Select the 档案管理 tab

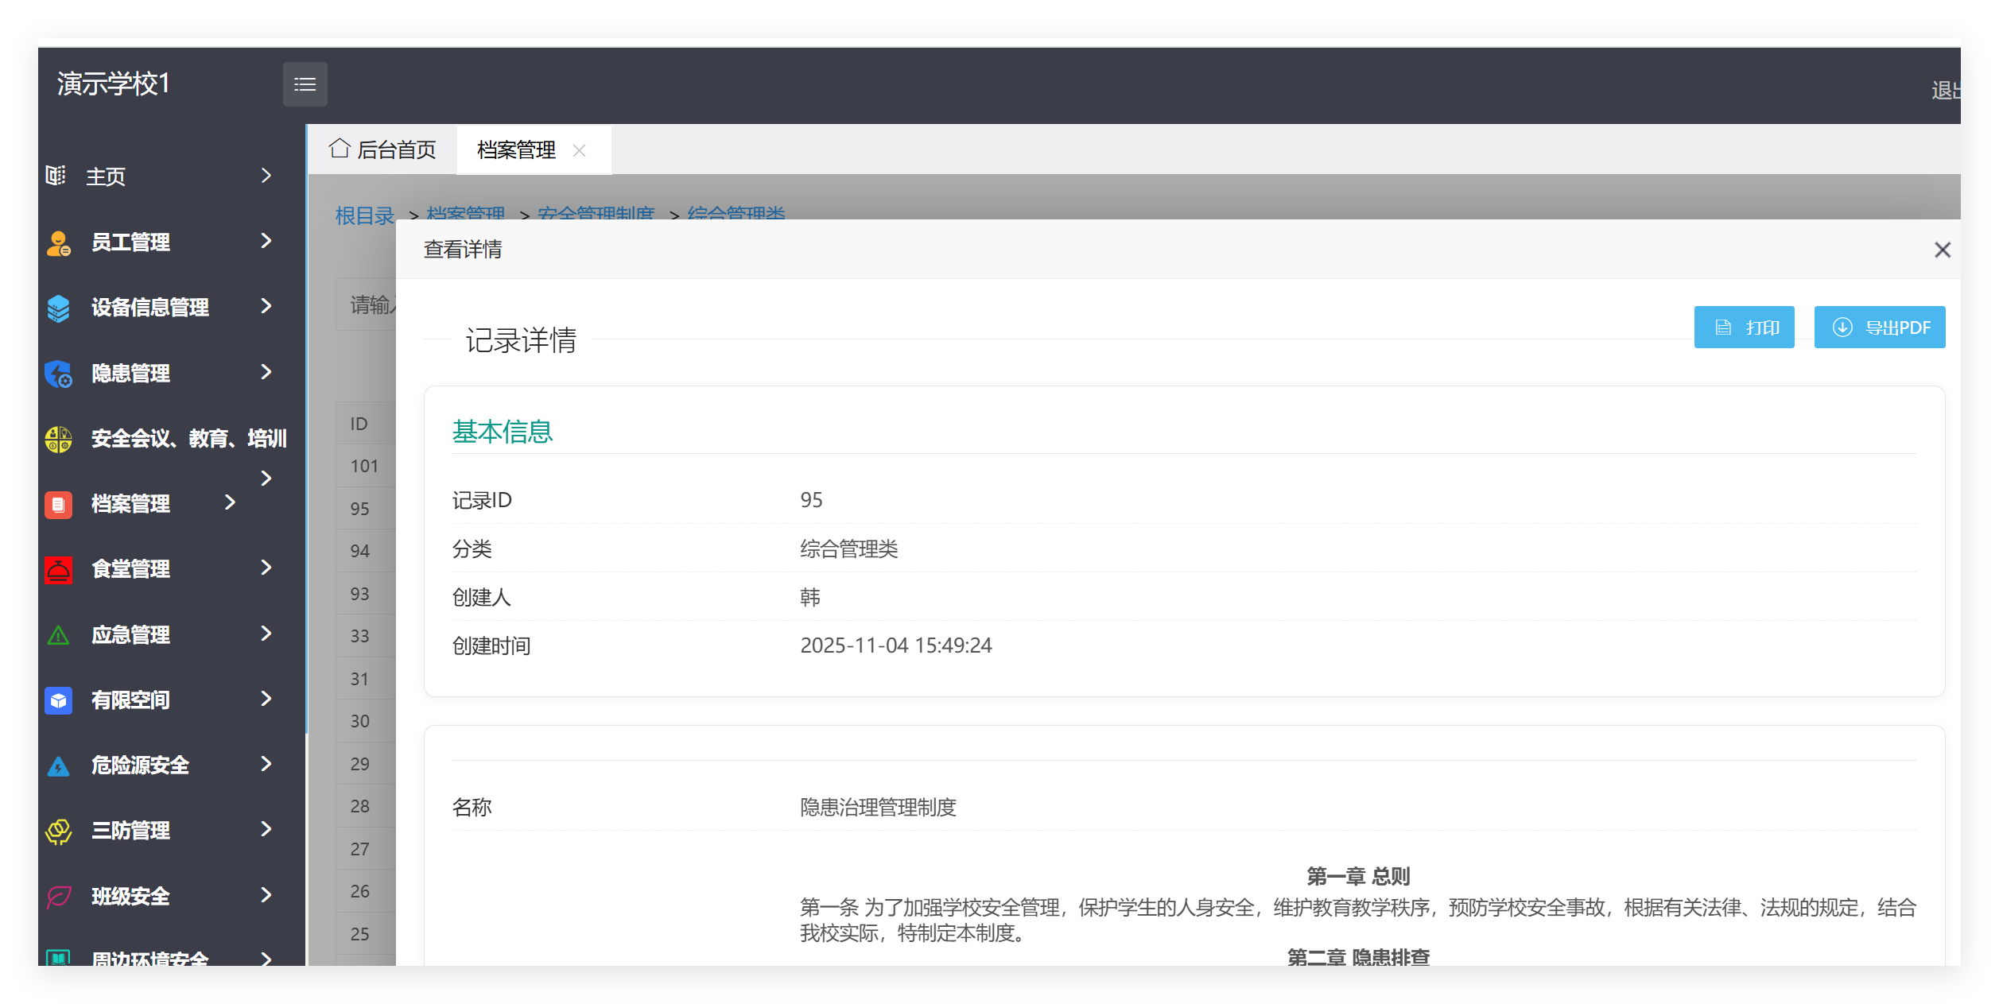pyautogui.click(x=516, y=149)
